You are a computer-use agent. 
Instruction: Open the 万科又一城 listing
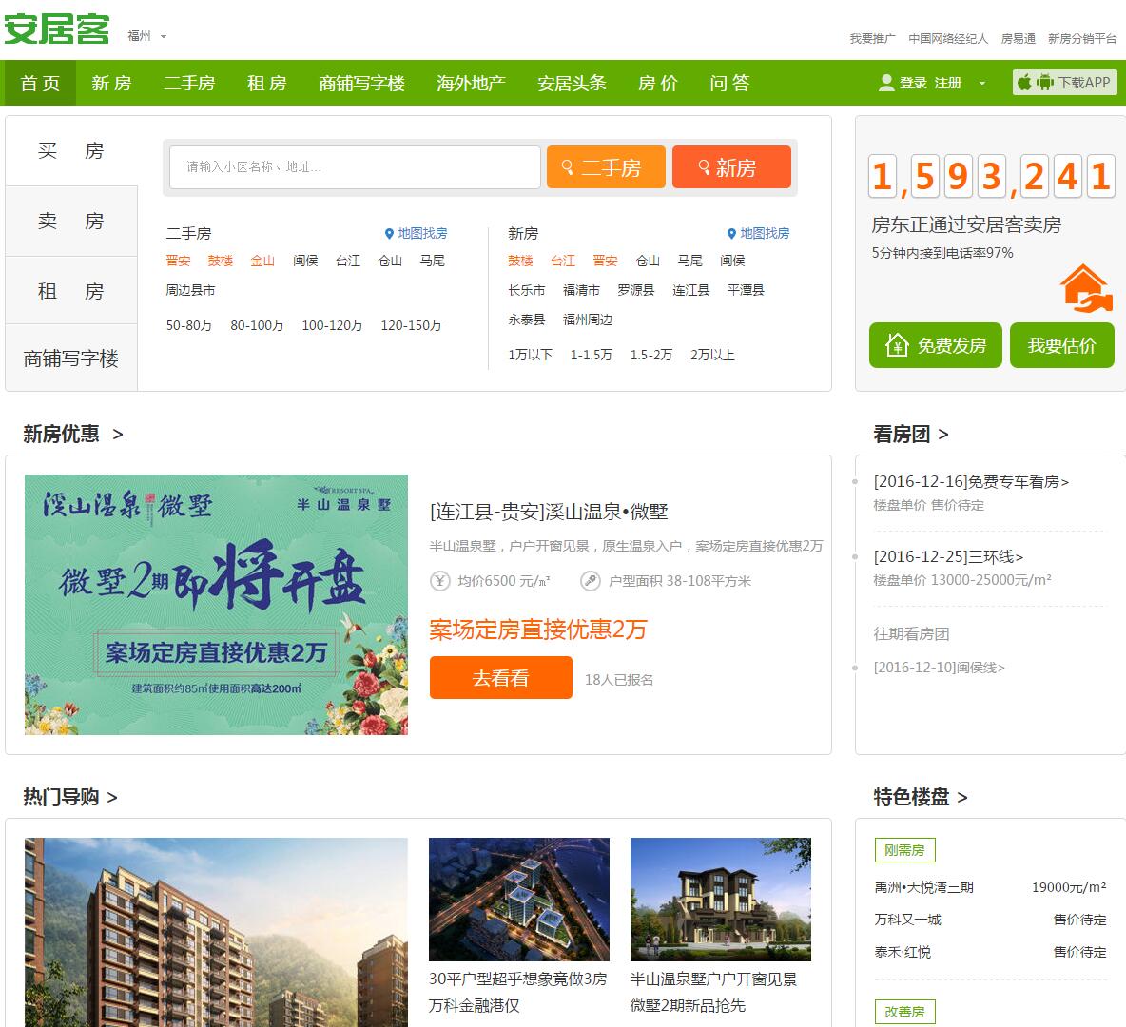click(x=907, y=920)
